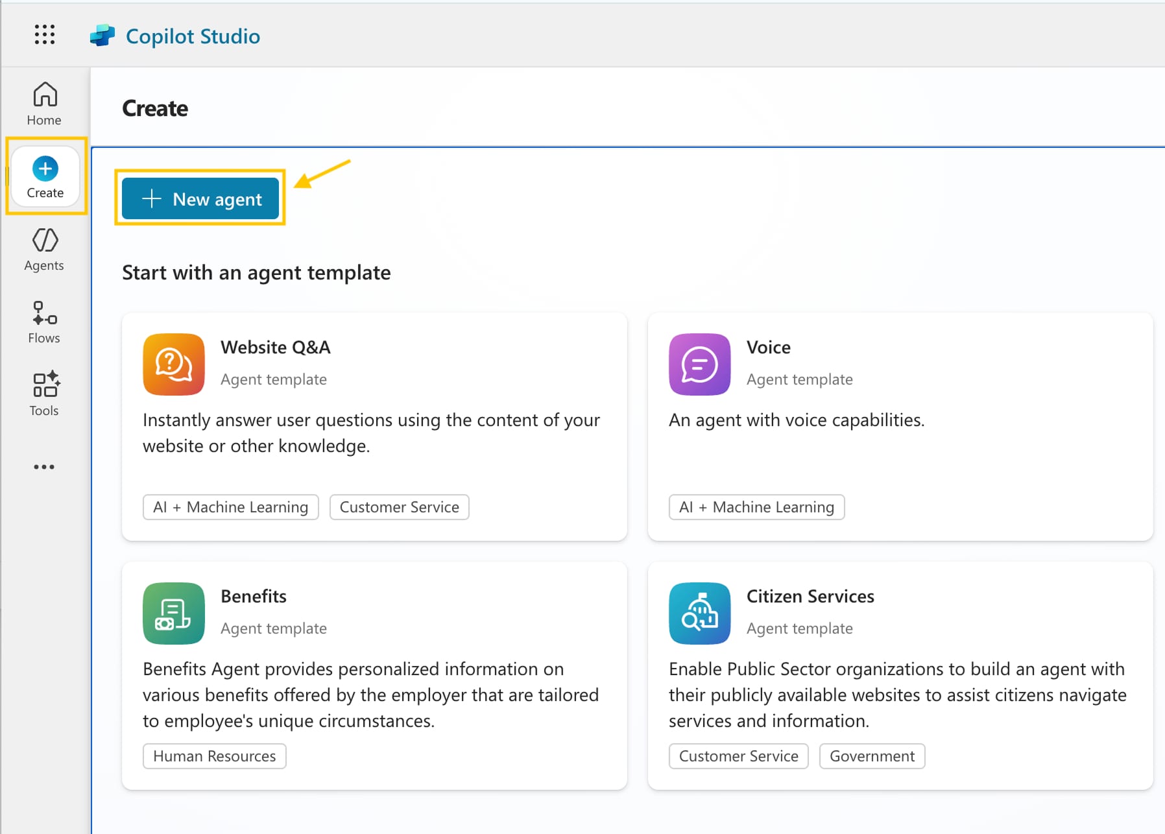Go to Home in the sidebar
Viewport: 1165px width, 834px height.
click(45, 104)
